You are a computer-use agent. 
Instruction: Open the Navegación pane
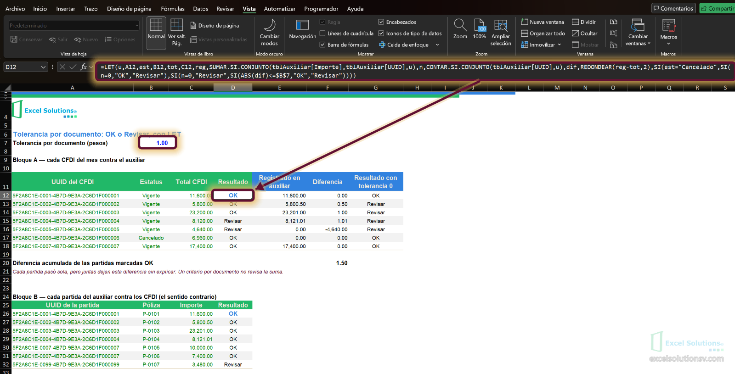pyautogui.click(x=303, y=30)
